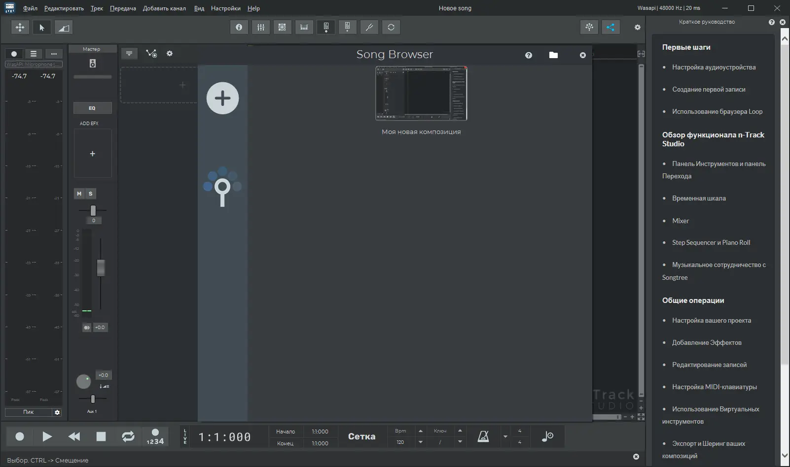Open the metronome settings icon
Image resolution: width=790 pixels, height=467 pixels.
click(x=483, y=436)
